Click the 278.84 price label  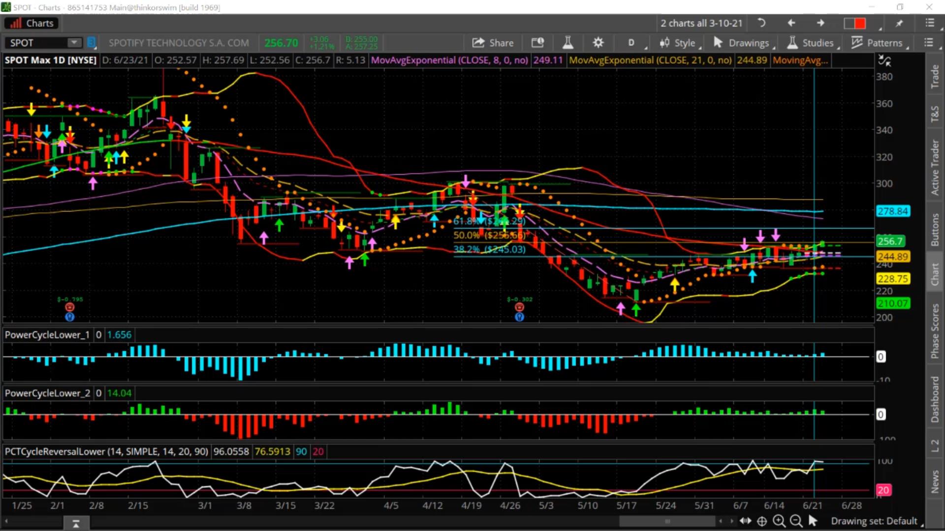pos(893,211)
